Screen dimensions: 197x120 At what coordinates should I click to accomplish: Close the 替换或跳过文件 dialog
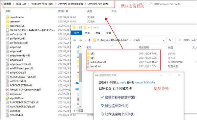tap(179, 75)
